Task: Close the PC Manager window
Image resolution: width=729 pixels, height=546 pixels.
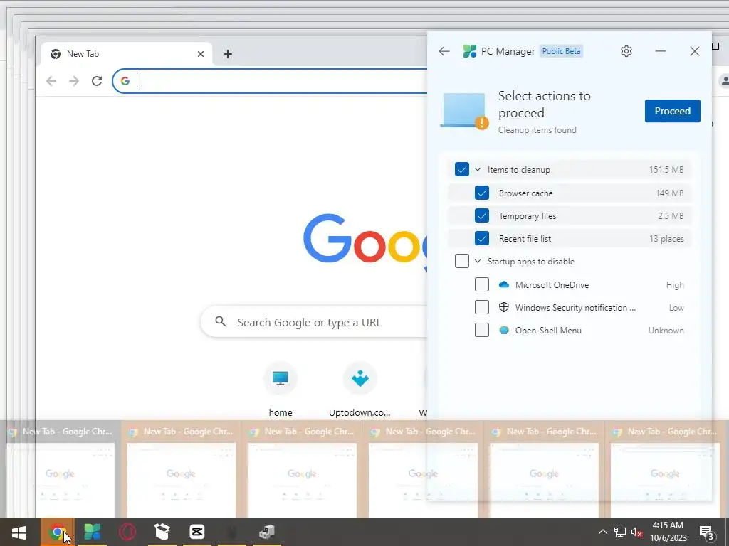Action: 695,51
